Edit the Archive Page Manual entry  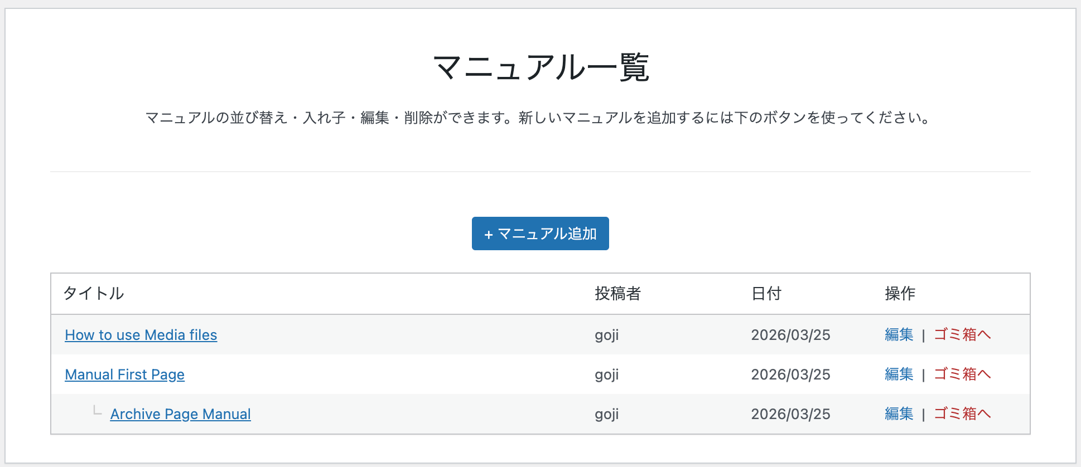[899, 414]
